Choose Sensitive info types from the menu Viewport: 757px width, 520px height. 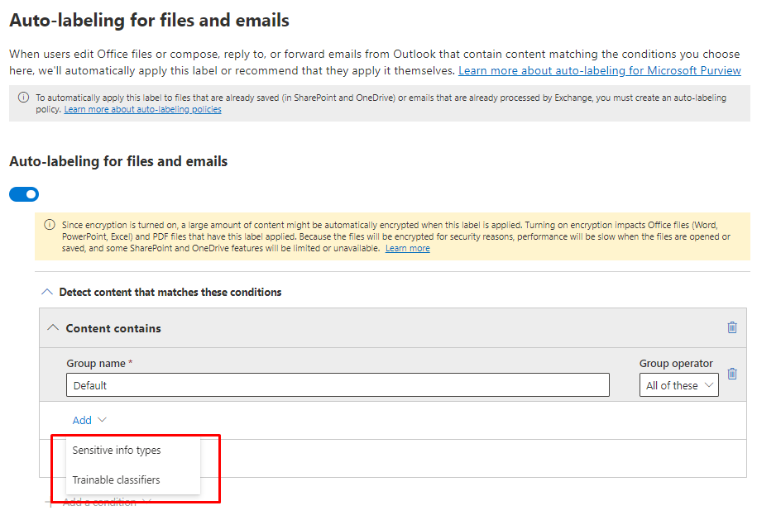click(117, 451)
